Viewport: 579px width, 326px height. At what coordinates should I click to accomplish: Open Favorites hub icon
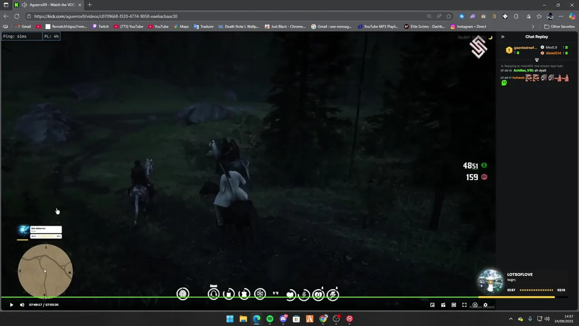tap(539, 16)
